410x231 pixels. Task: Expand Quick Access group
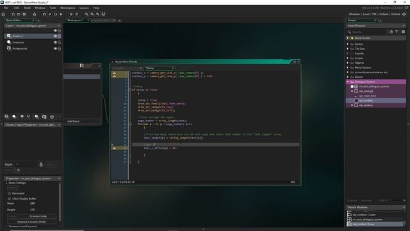348,38
